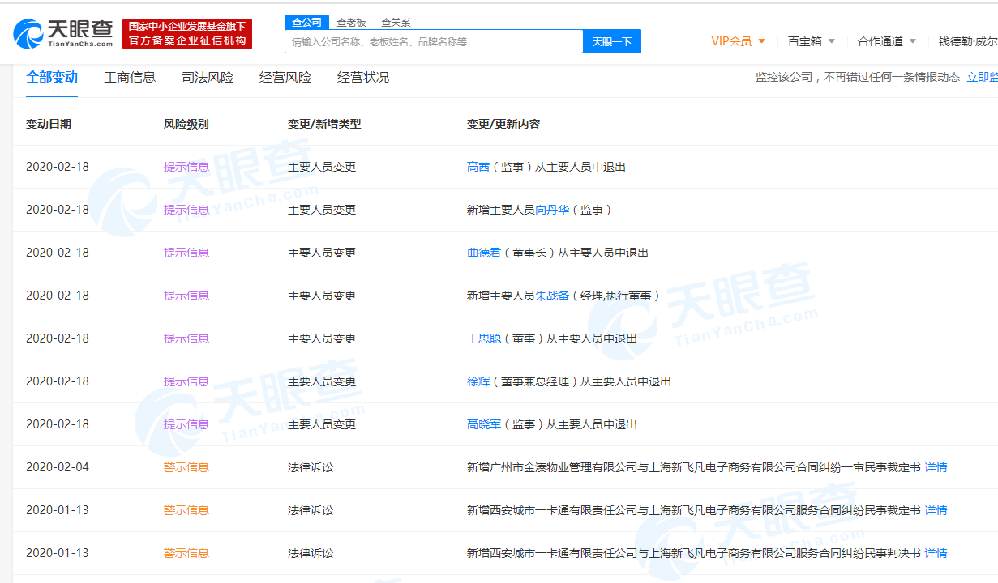Click the 2020-02-04 date cell
The width and height of the screenshot is (998, 583).
point(58,467)
